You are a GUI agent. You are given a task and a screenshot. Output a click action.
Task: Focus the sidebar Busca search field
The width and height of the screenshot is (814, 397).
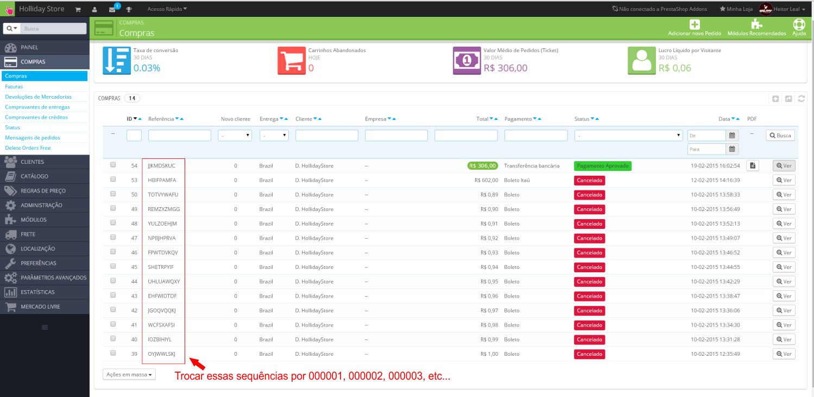coord(54,28)
